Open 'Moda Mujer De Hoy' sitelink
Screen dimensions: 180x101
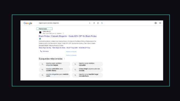[x=45, y=48]
